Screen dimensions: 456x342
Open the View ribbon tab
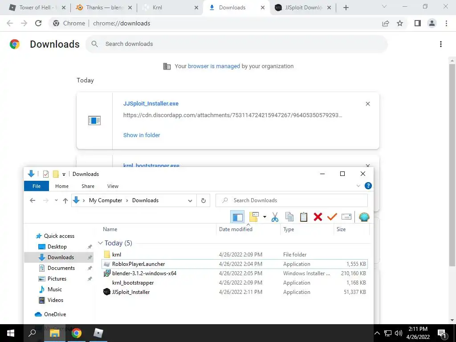(113, 186)
